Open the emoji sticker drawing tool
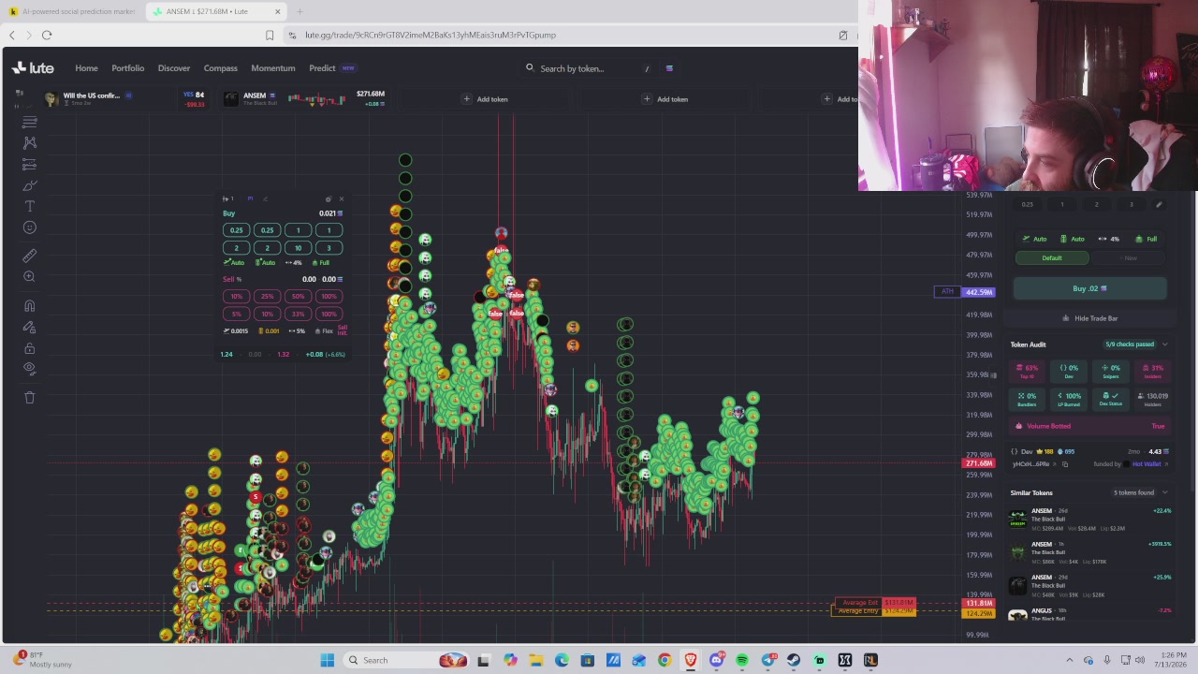Image resolution: width=1198 pixels, height=674 pixels. coord(30,227)
